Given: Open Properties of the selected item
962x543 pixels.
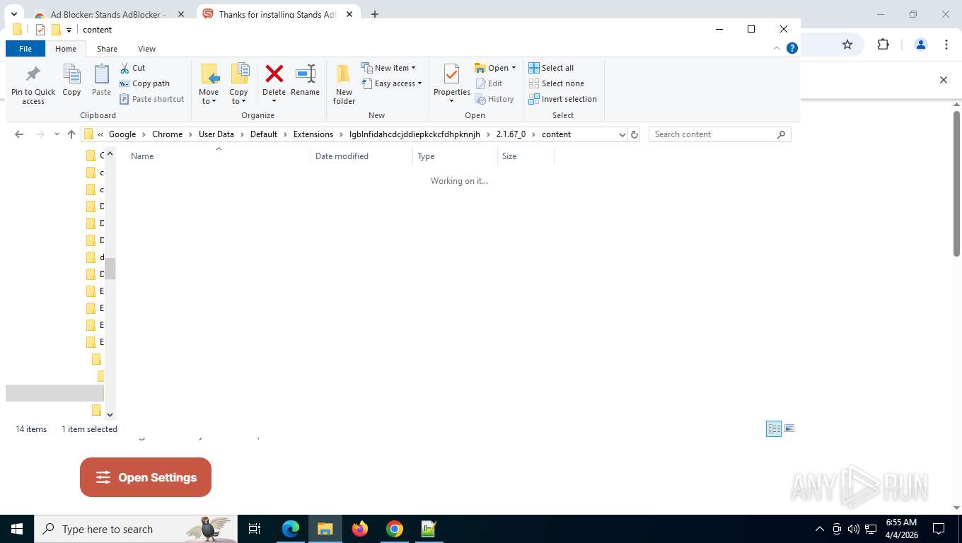Looking at the screenshot, I should click(451, 83).
